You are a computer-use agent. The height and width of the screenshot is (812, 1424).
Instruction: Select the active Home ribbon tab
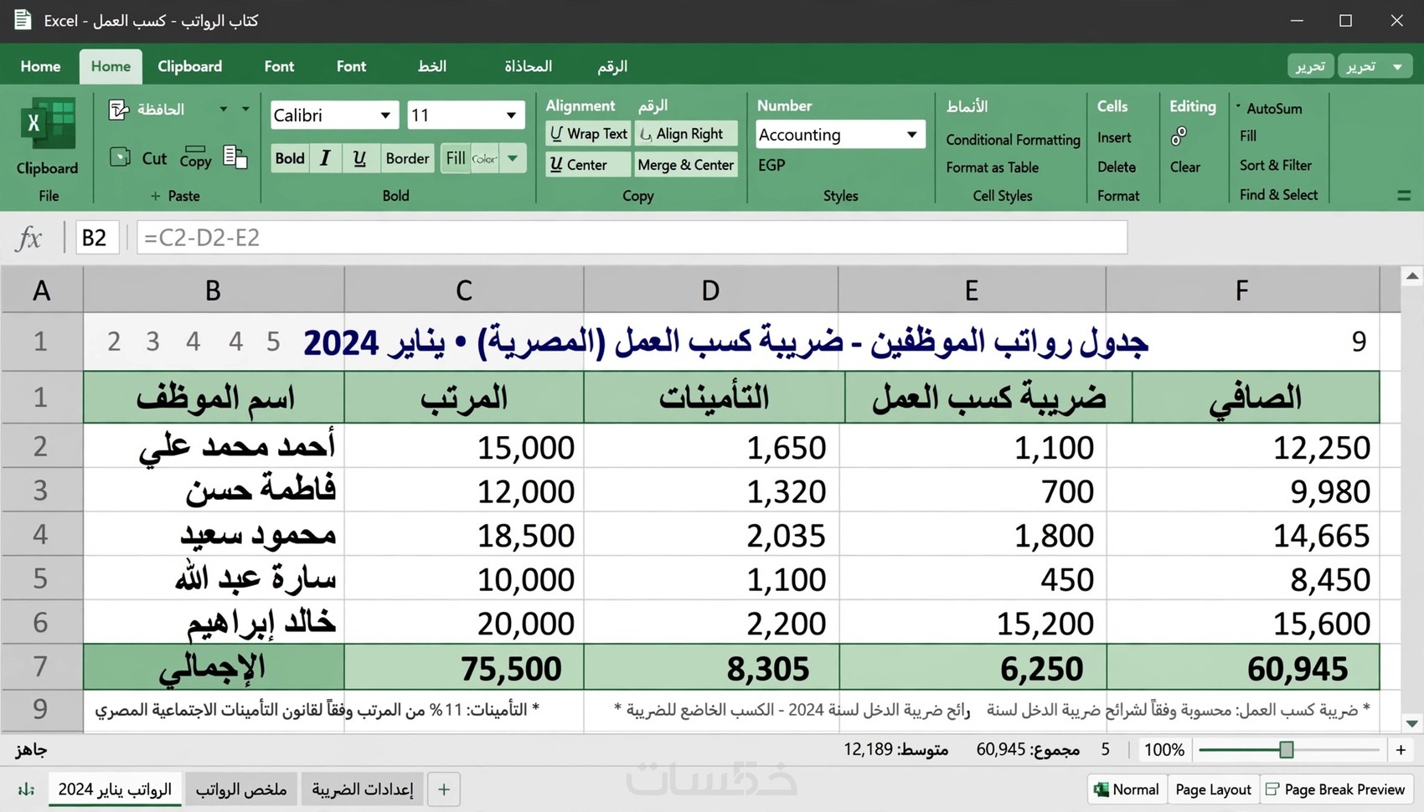(x=111, y=66)
